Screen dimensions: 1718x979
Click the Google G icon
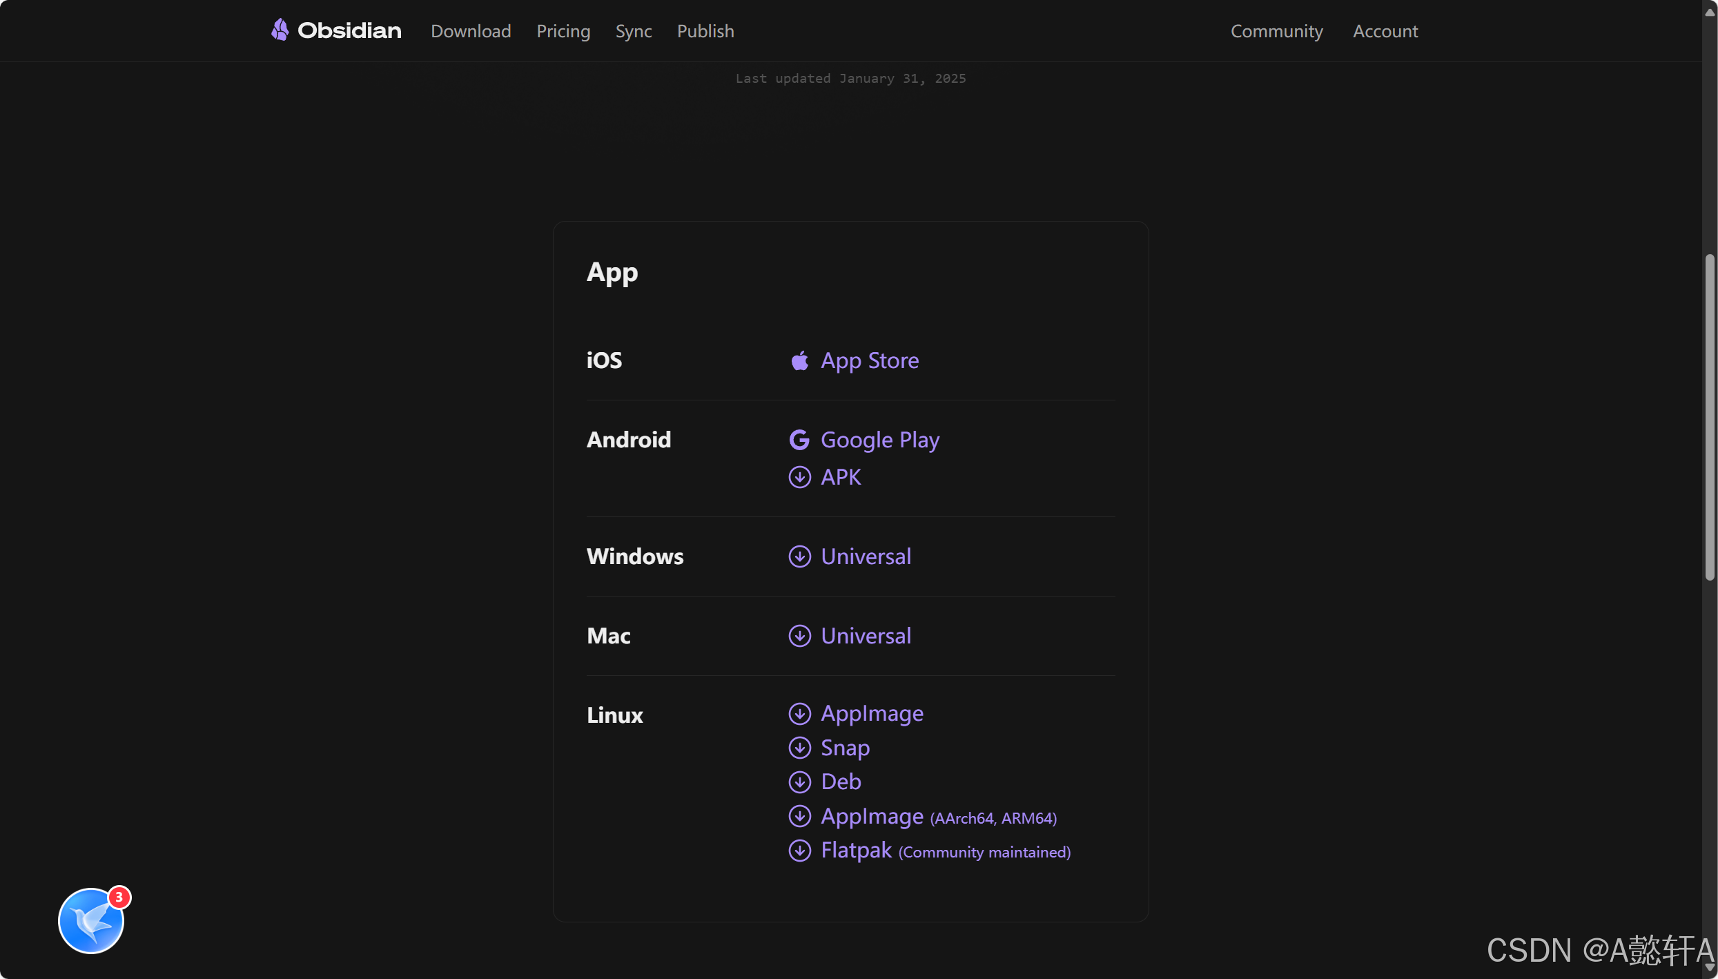[x=799, y=440]
